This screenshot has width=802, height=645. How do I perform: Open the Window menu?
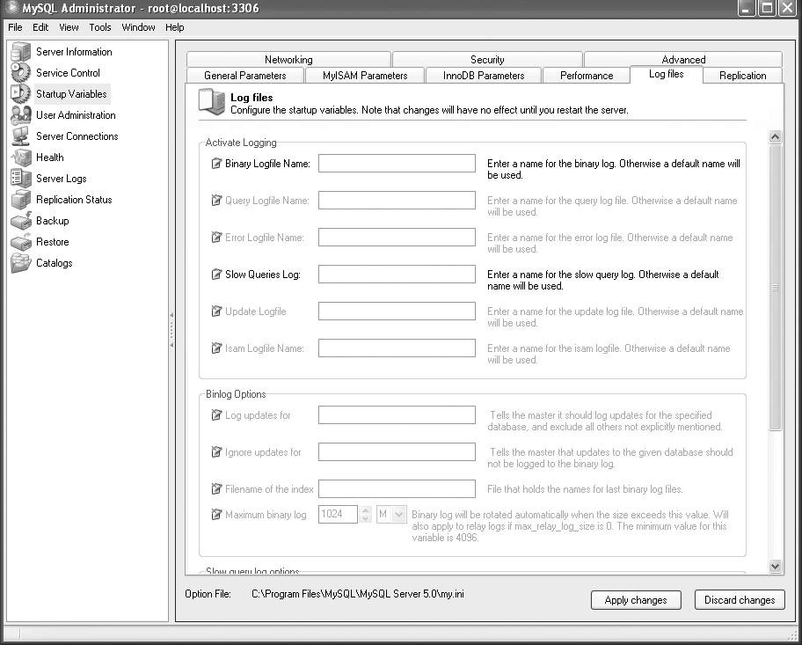(x=138, y=27)
